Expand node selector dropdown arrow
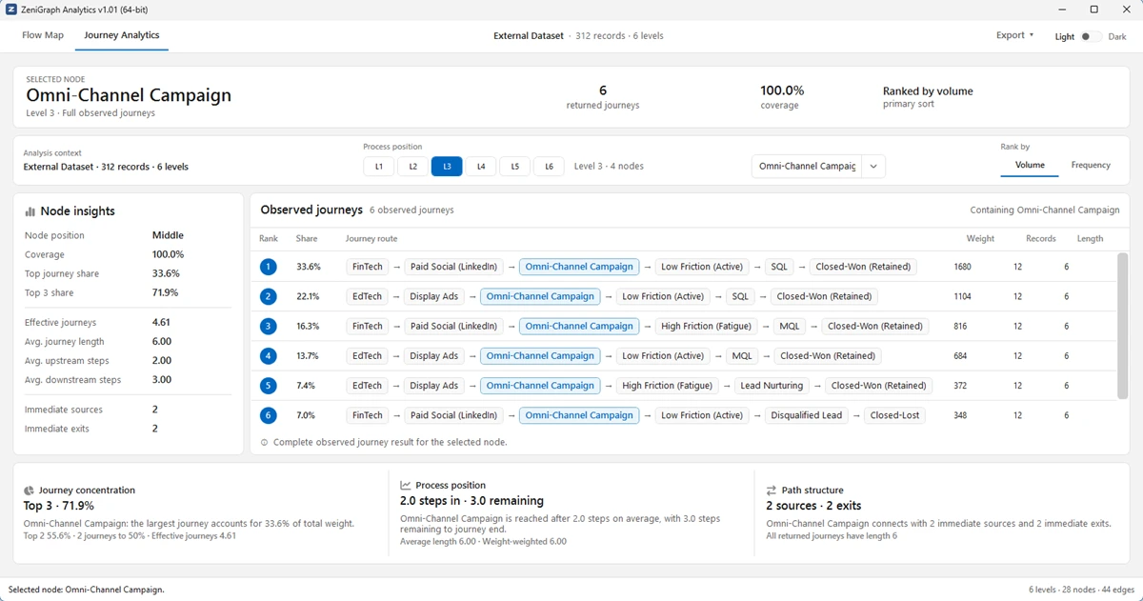Image resolution: width=1143 pixels, height=601 pixels. coord(874,166)
